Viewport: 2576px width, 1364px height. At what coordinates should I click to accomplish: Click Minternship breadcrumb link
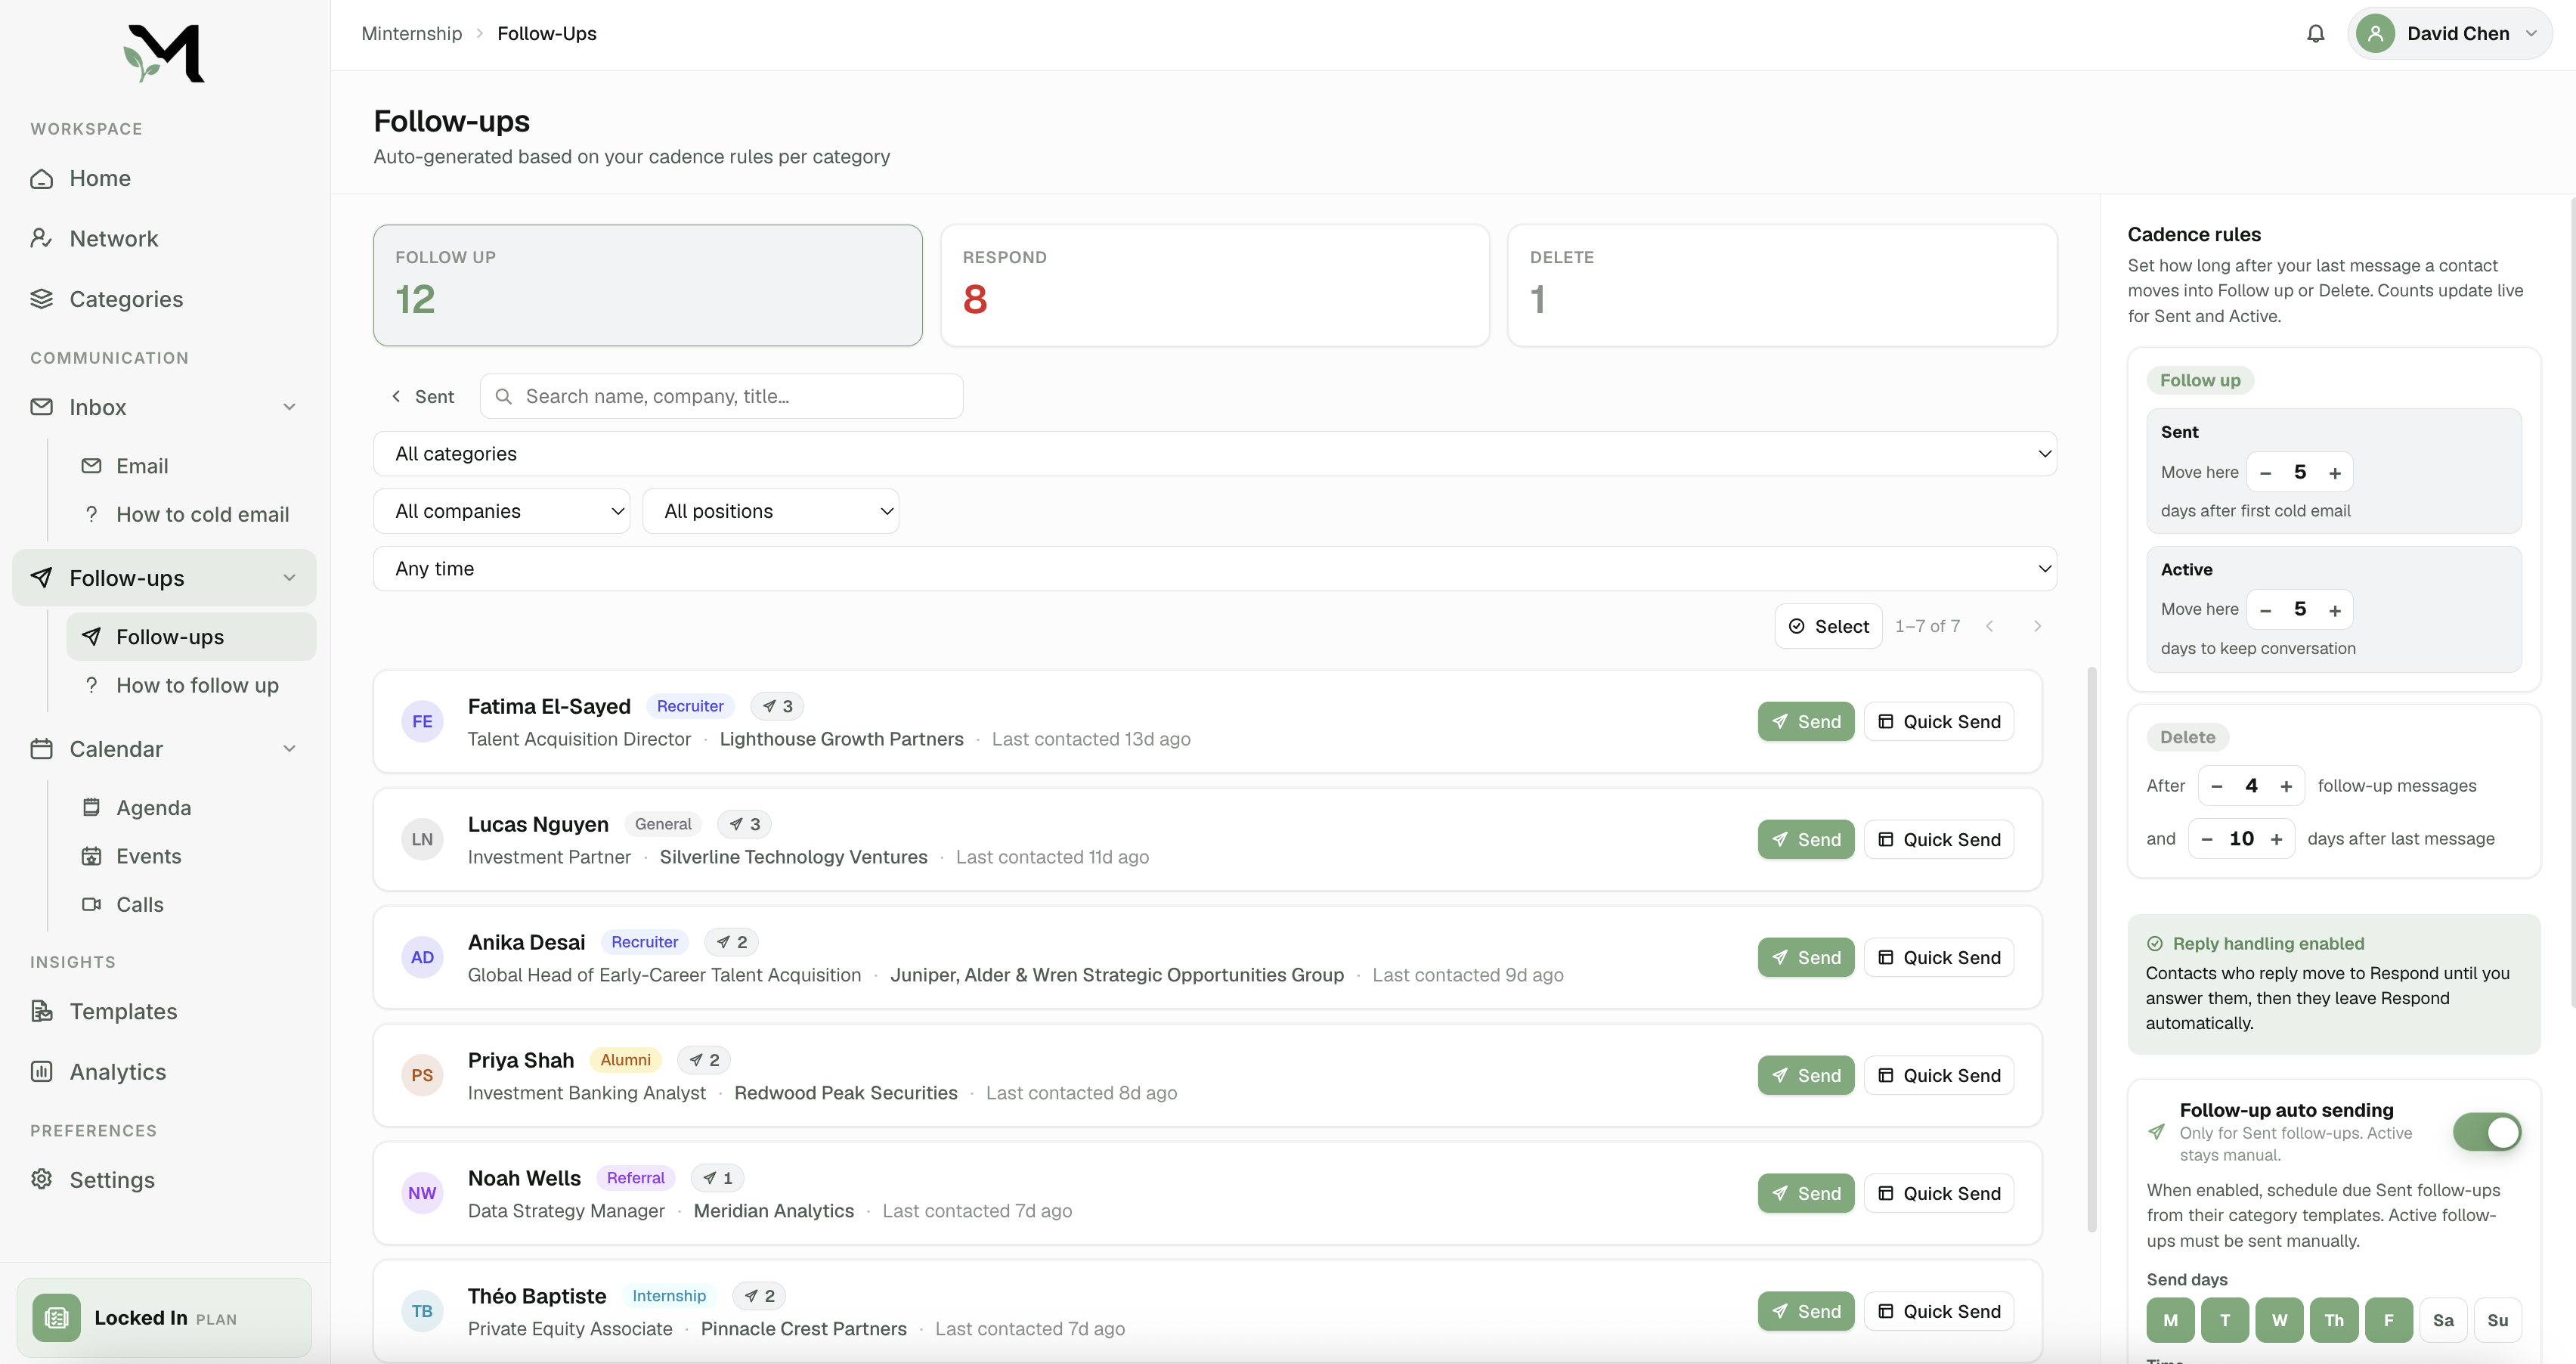point(412,34)
